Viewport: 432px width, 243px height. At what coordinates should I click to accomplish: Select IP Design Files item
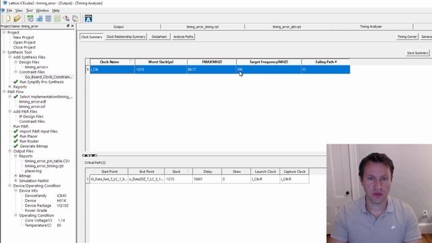[x=31, y=117]
